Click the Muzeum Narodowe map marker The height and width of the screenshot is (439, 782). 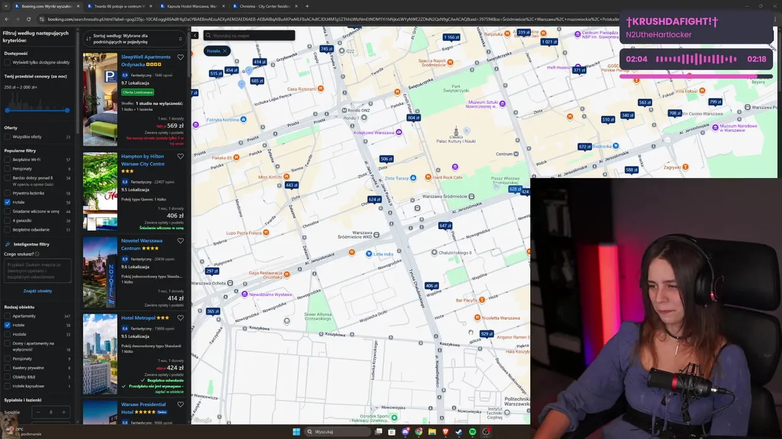point(715,127)
